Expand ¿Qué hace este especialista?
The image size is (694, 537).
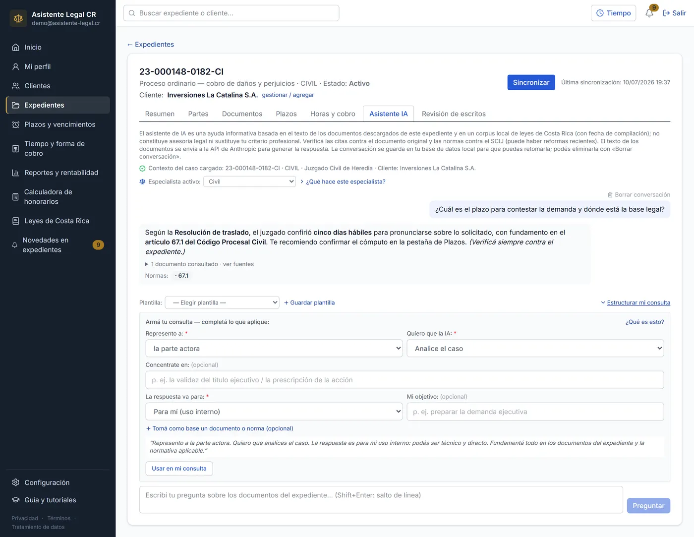coord(343,182)
